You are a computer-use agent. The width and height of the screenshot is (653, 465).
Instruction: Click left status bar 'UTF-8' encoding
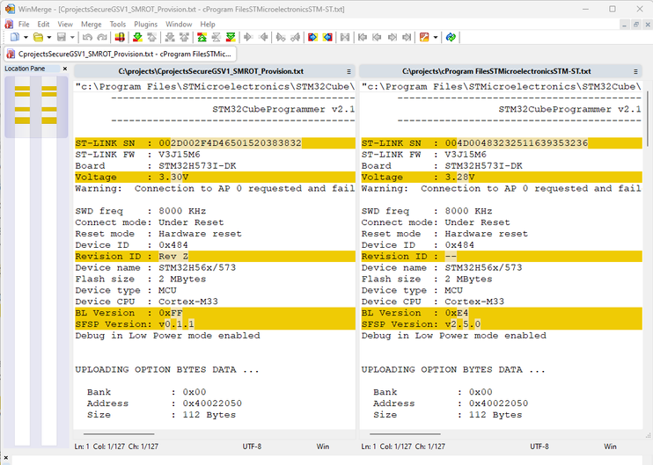tap(252, 447)
